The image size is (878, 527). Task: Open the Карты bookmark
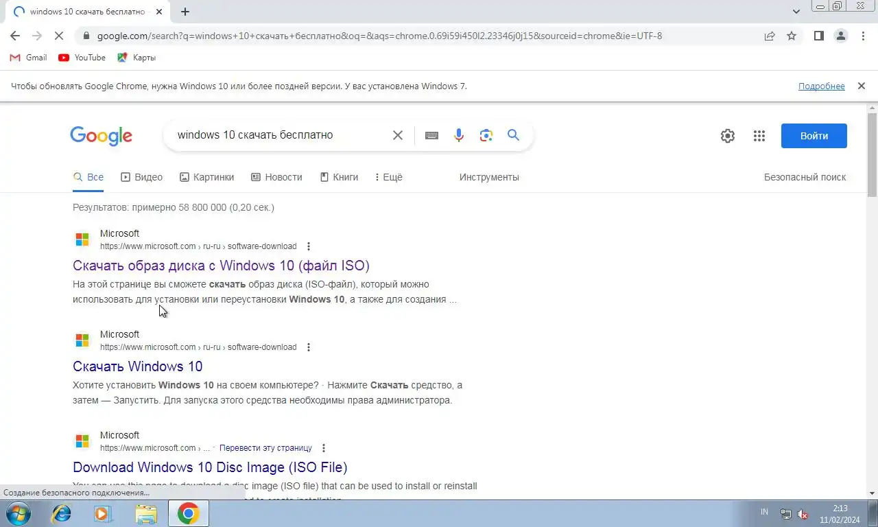click(x=137, y=58)
